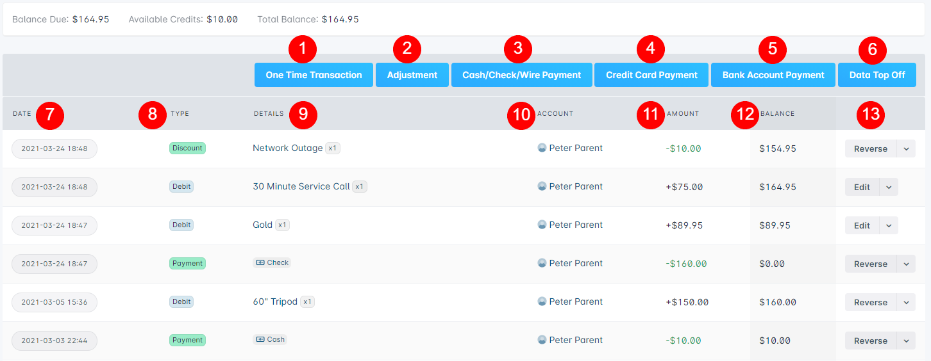Click Payment badge on Check row

pyautogui.click(x=187, y=263)
